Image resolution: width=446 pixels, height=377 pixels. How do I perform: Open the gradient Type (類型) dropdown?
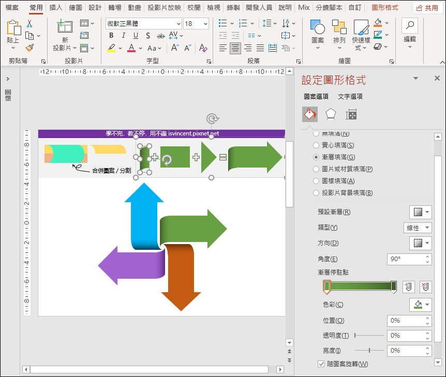pyautogui.click(x=418, y=228)
